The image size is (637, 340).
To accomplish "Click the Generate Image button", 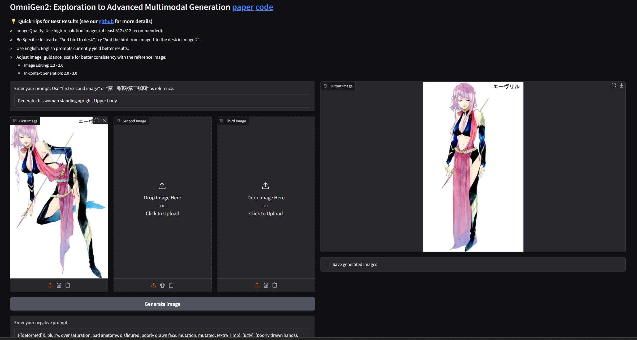I will (x=162, y=304).
